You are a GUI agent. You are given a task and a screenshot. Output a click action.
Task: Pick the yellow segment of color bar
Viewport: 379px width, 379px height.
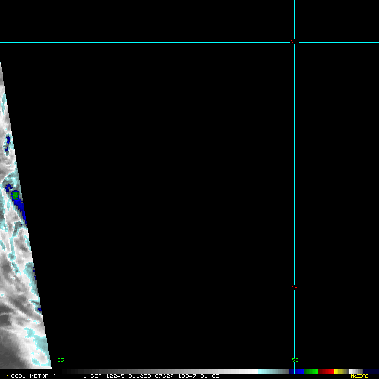[341, 371]
